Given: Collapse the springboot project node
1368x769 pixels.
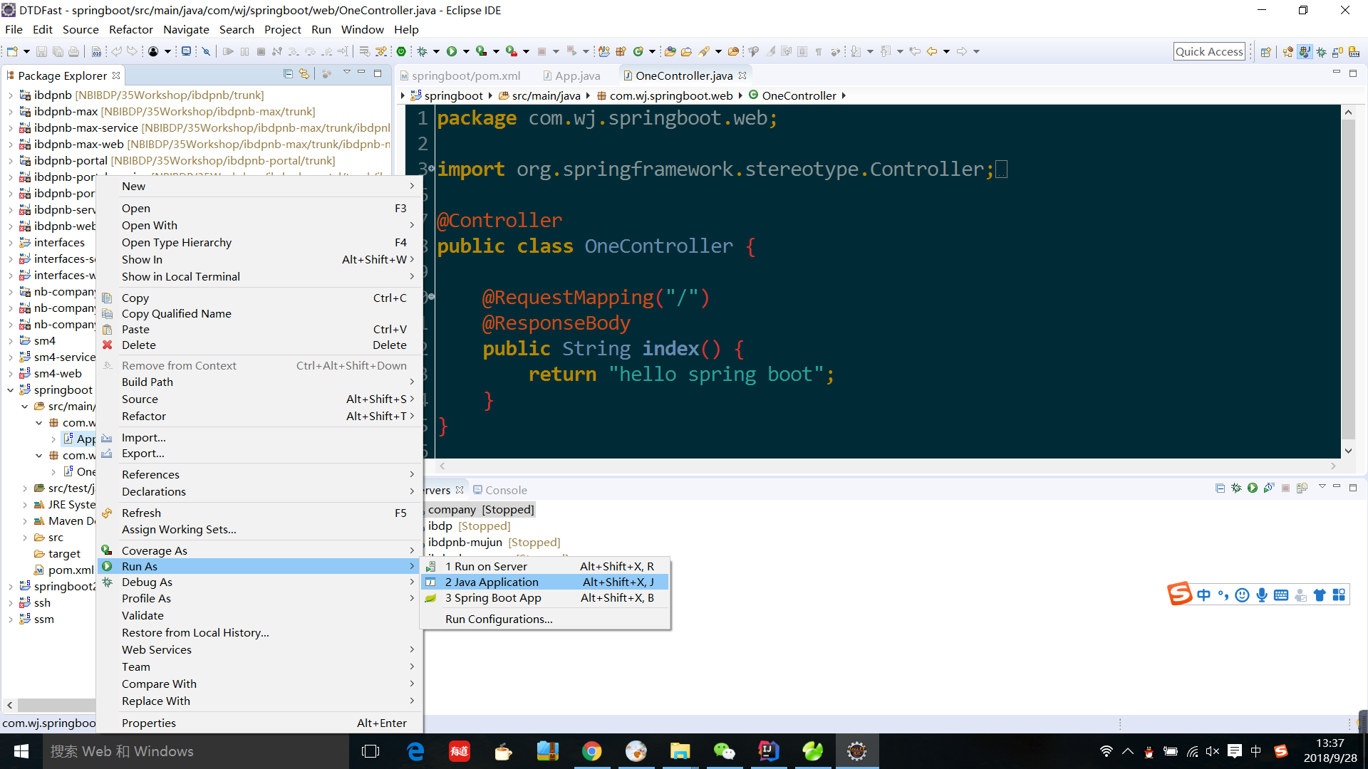Looking at the screenshot, I should [11, 390].
